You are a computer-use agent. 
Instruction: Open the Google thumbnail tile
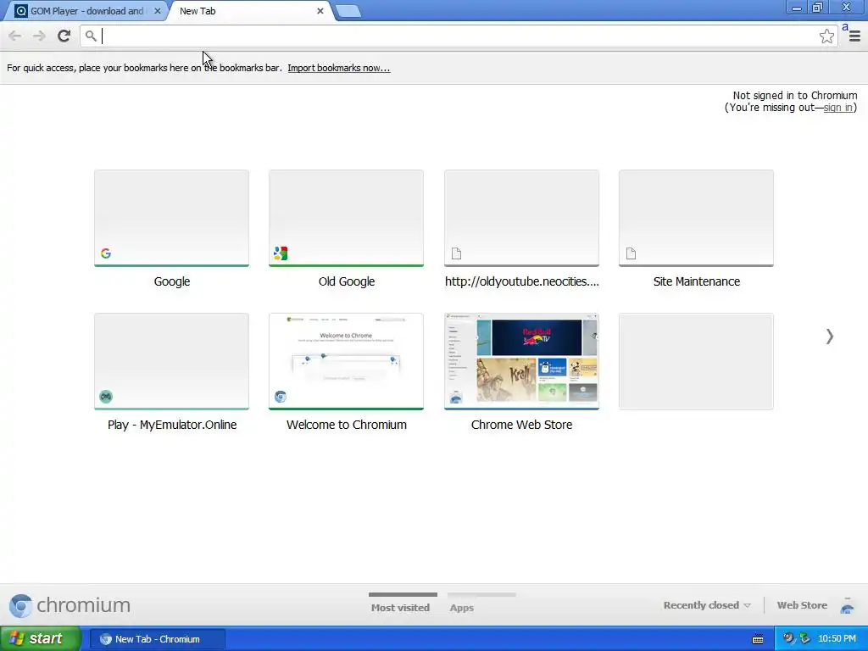click(x=171, y=218)
